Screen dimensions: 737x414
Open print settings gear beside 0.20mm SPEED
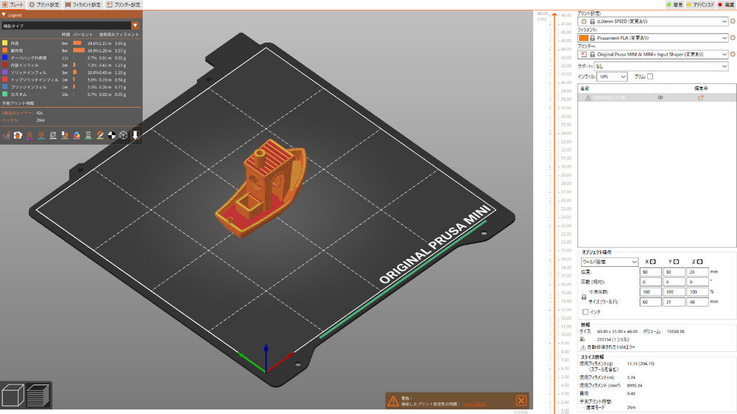[x=733, y=21]
